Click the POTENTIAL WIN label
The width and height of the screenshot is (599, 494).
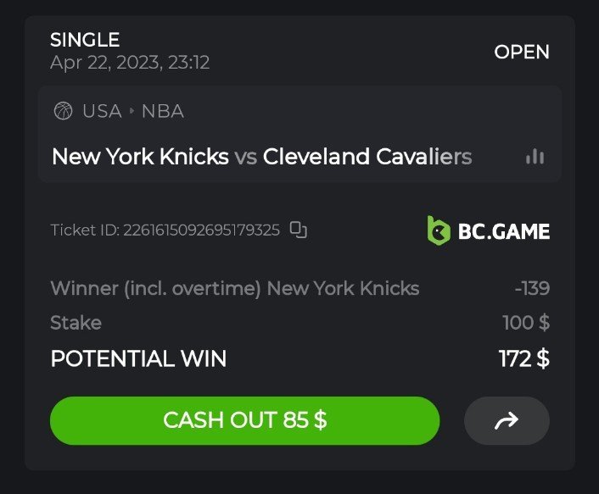(x=138, y=358)
